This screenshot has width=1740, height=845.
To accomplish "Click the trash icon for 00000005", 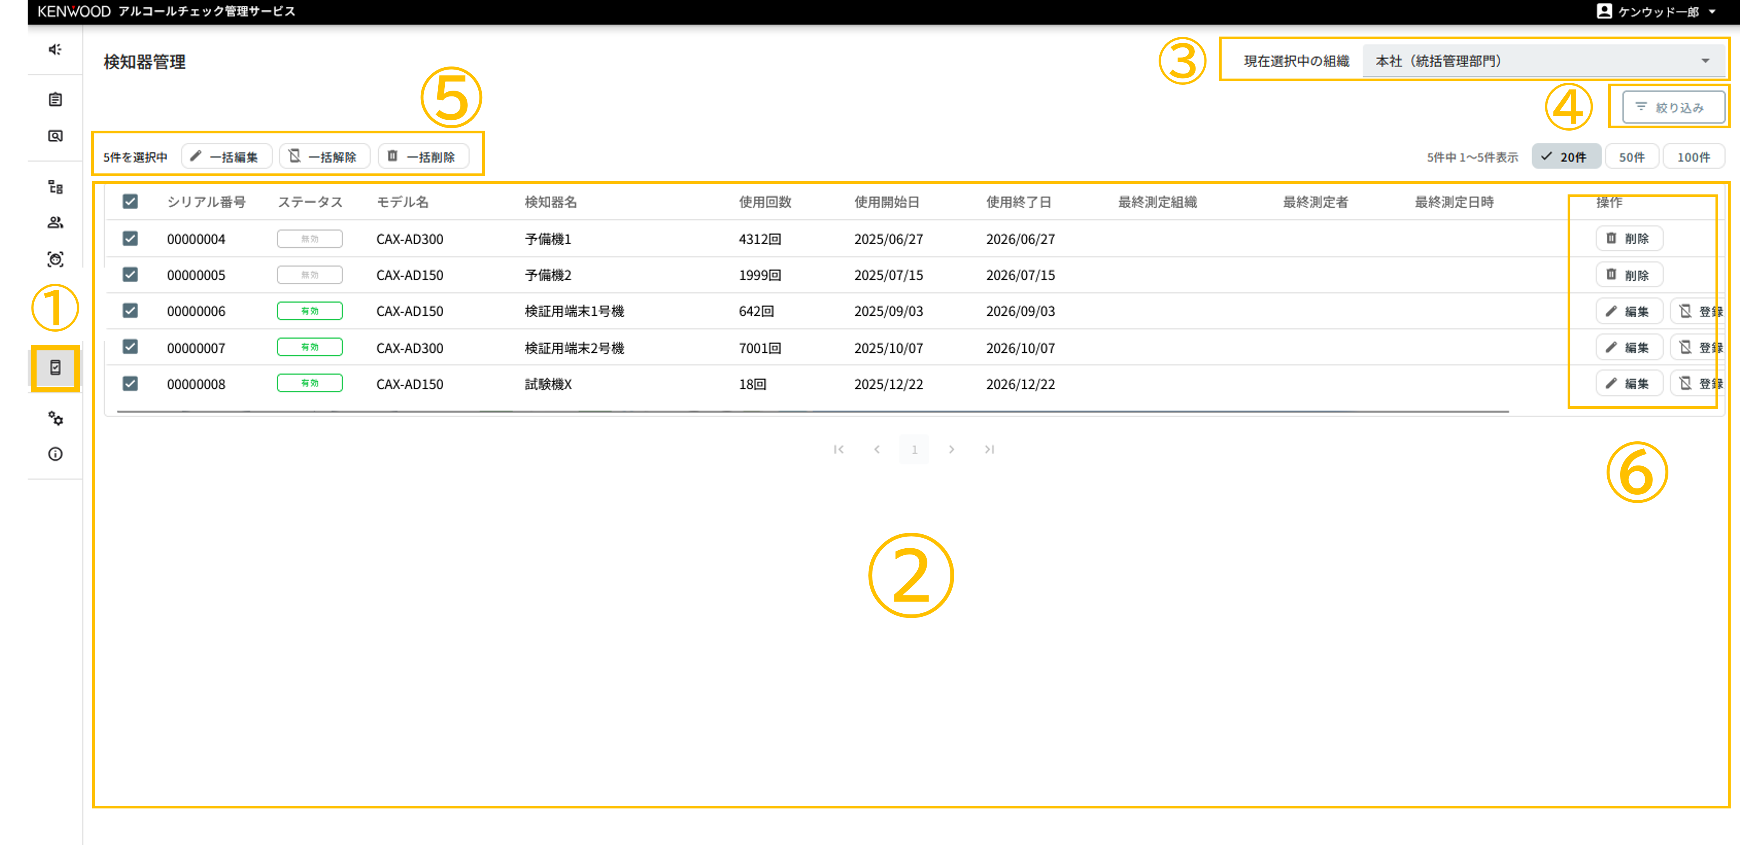I will pyautogui.click(x=1611, y=275).
